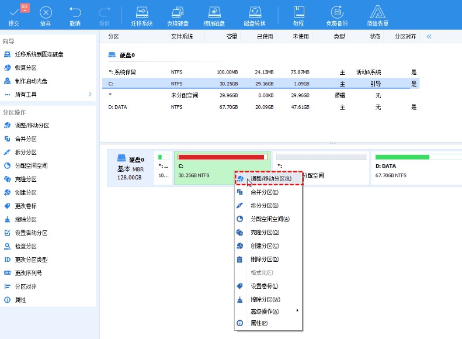Open the 迁移系统 migrate system tool

coord(142,12)
